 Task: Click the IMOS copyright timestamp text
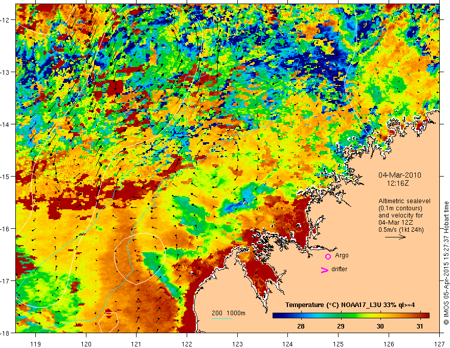click(x=446, y=263)
